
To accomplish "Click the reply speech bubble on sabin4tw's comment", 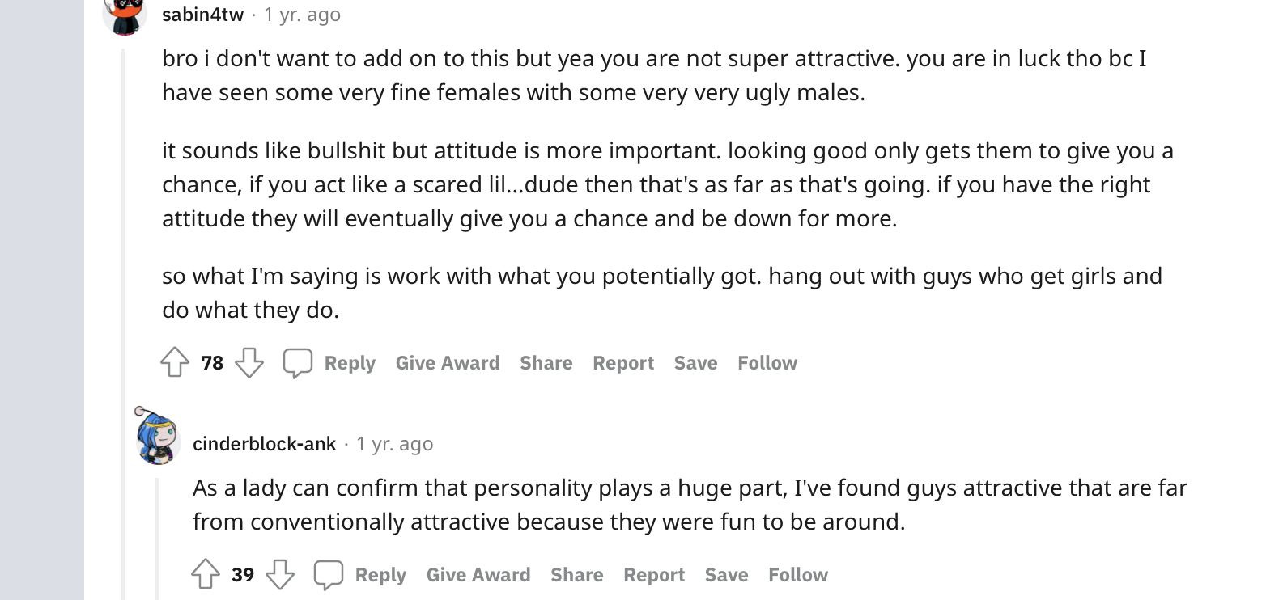I will coord(297,363).
